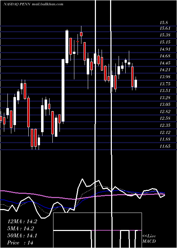Click the 13.98 price axis label
Screen dimensions: 177x248
pyautogui.click(x=165, y=77)
